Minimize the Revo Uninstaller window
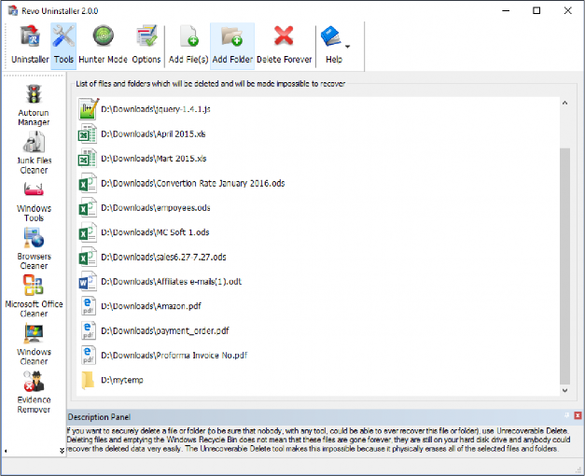 [x=506, y=10]
